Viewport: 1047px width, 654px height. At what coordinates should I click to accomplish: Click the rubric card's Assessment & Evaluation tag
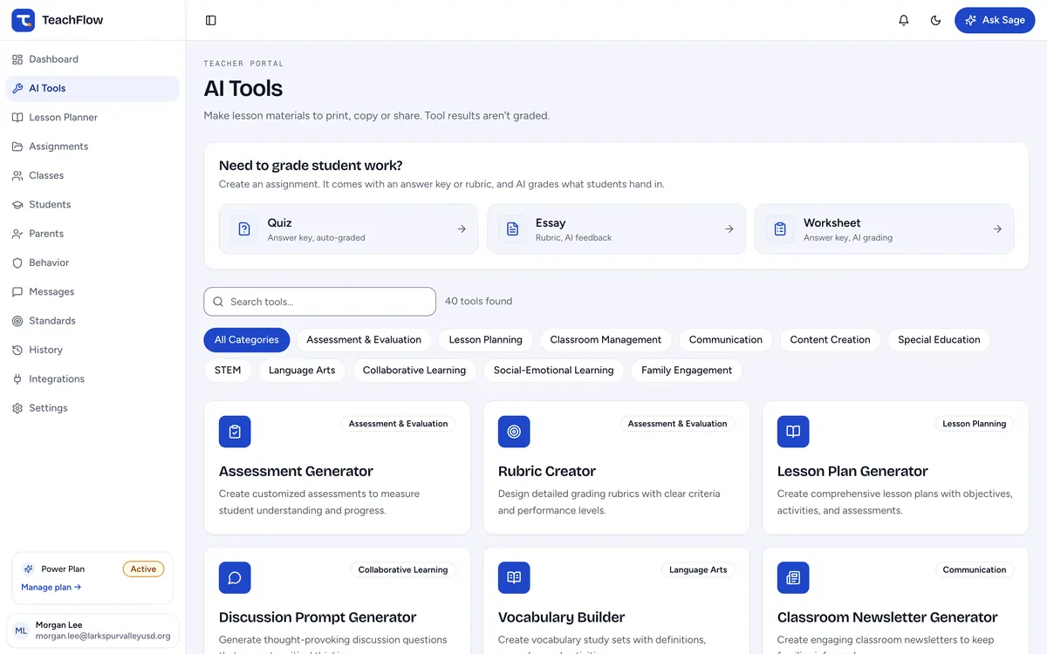[677, 424]
